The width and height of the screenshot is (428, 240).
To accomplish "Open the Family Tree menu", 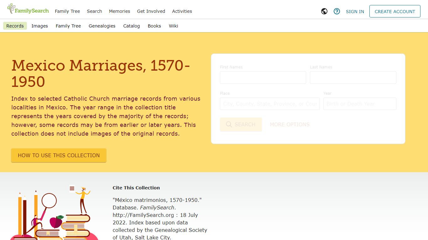I will [x=67, y=11].
